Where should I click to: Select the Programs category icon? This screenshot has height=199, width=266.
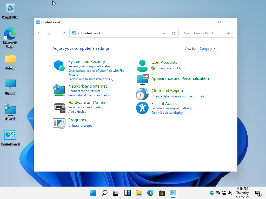coord(59,124)
